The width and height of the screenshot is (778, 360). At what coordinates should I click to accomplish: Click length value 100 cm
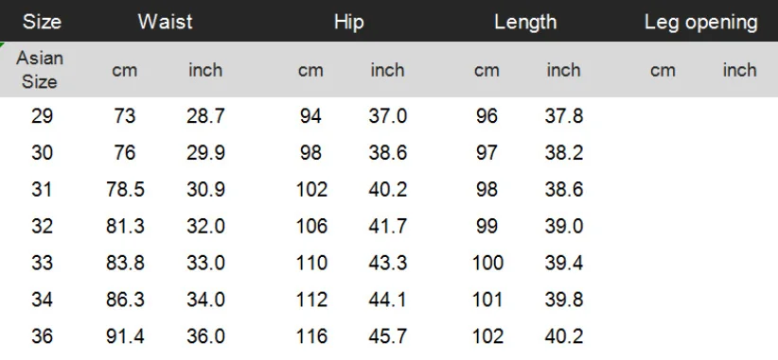(x=487, y=263)
